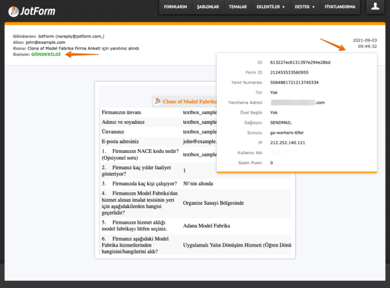Click the Spam Puanı value 0

click(x=271, y=162)
